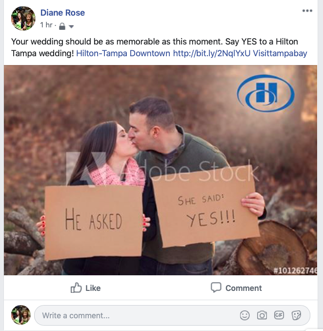This screenshot has height=331, width=323.
Task: Open the GIF selector in comment box
Action: [x=279, y=315]
